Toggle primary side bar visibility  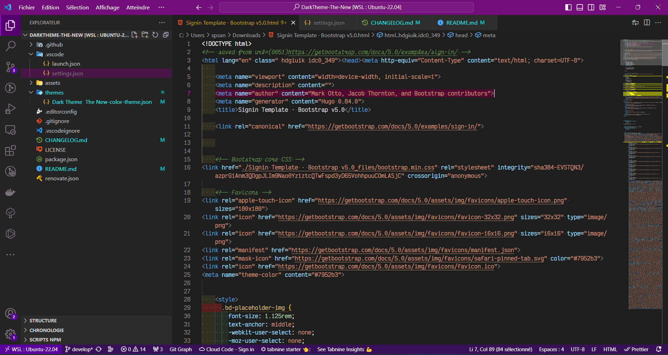click(568, 7)
